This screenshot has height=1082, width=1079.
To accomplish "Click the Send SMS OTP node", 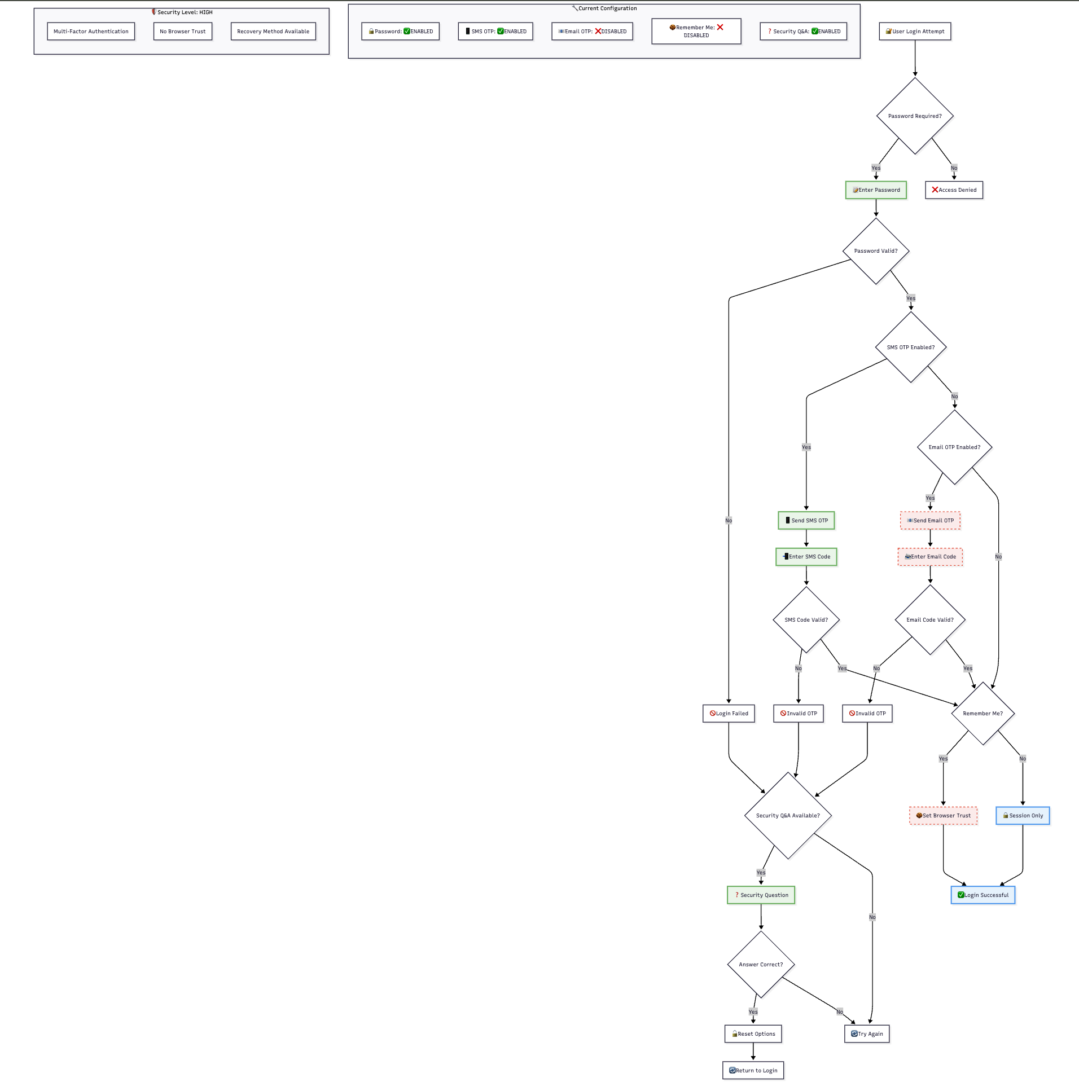I will [806, 521].
